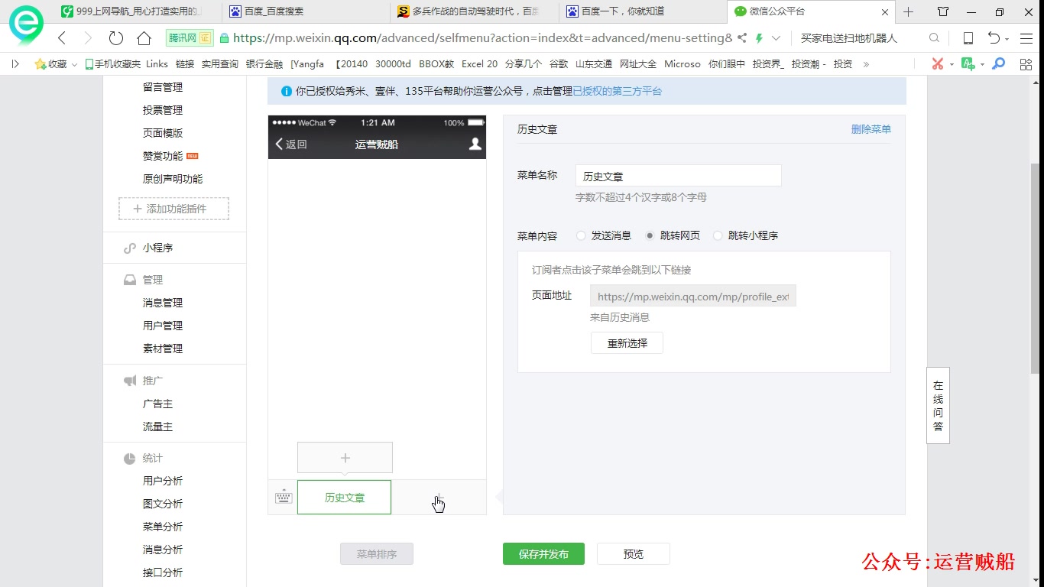
Task: Select the 跳转网页 radio button
Action: tap(650, 235)
